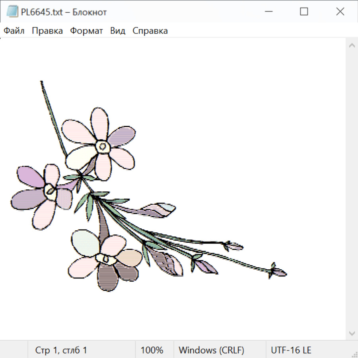The height and width of the screenshot is (358, 358).
Task: Click the scroll up arrow
Action: [352, 46]
